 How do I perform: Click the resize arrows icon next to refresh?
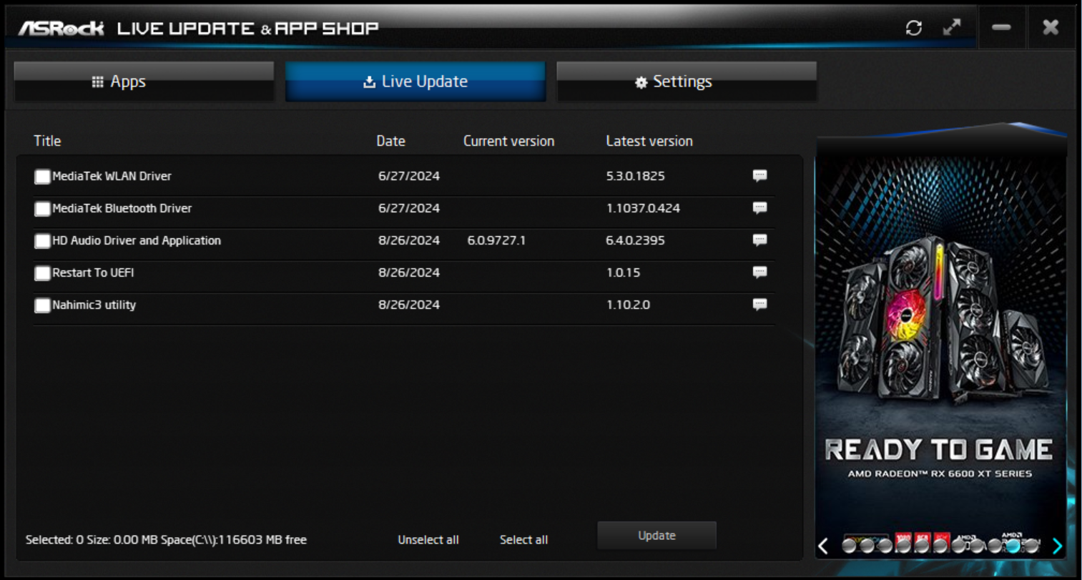coord(951,27)
